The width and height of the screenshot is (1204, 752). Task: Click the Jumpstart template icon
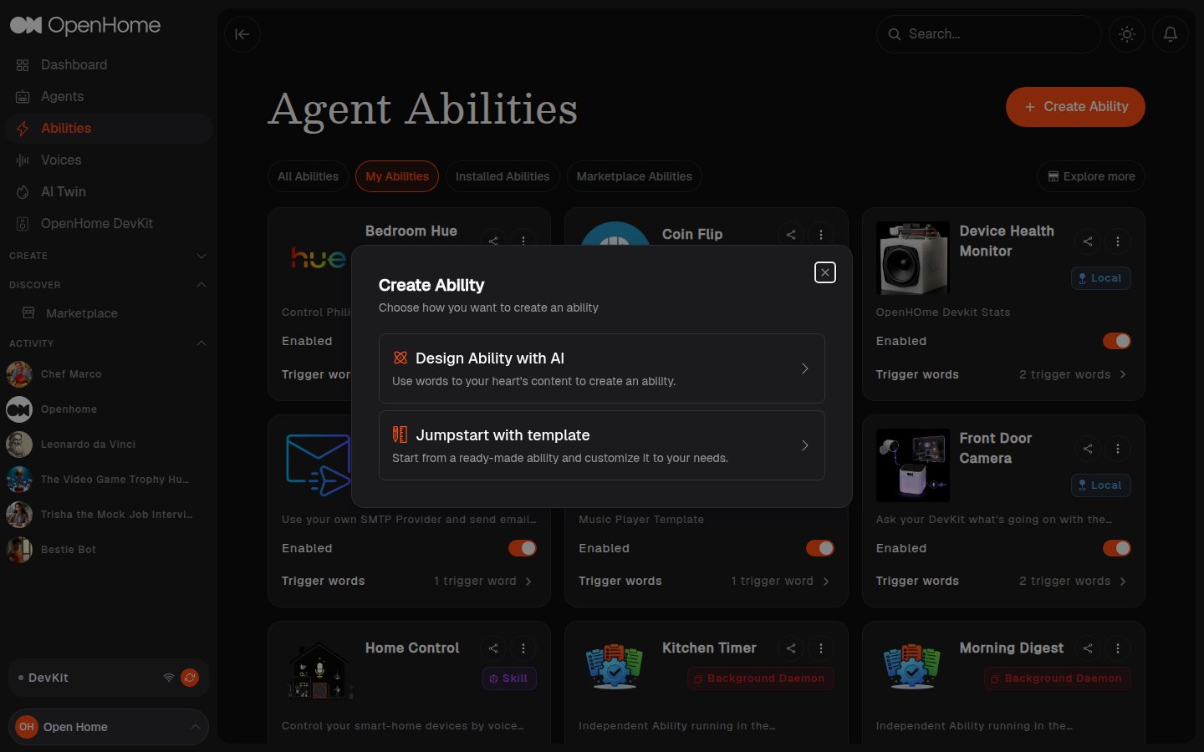point(400,434)
